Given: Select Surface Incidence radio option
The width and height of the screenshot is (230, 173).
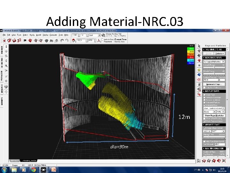Looking at the screenshot, I should [204, 100].
